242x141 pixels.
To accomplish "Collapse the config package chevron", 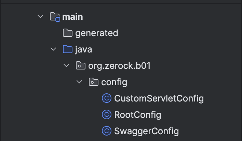I will pos(79,82).
